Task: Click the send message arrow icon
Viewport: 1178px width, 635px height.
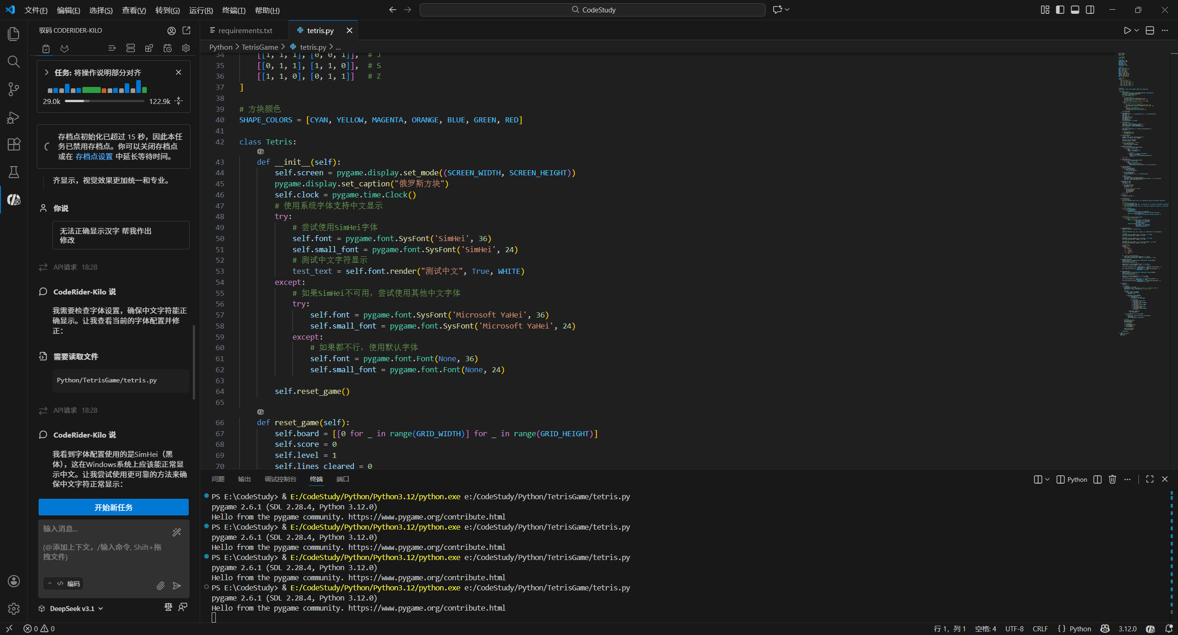Action: (177, 585)
